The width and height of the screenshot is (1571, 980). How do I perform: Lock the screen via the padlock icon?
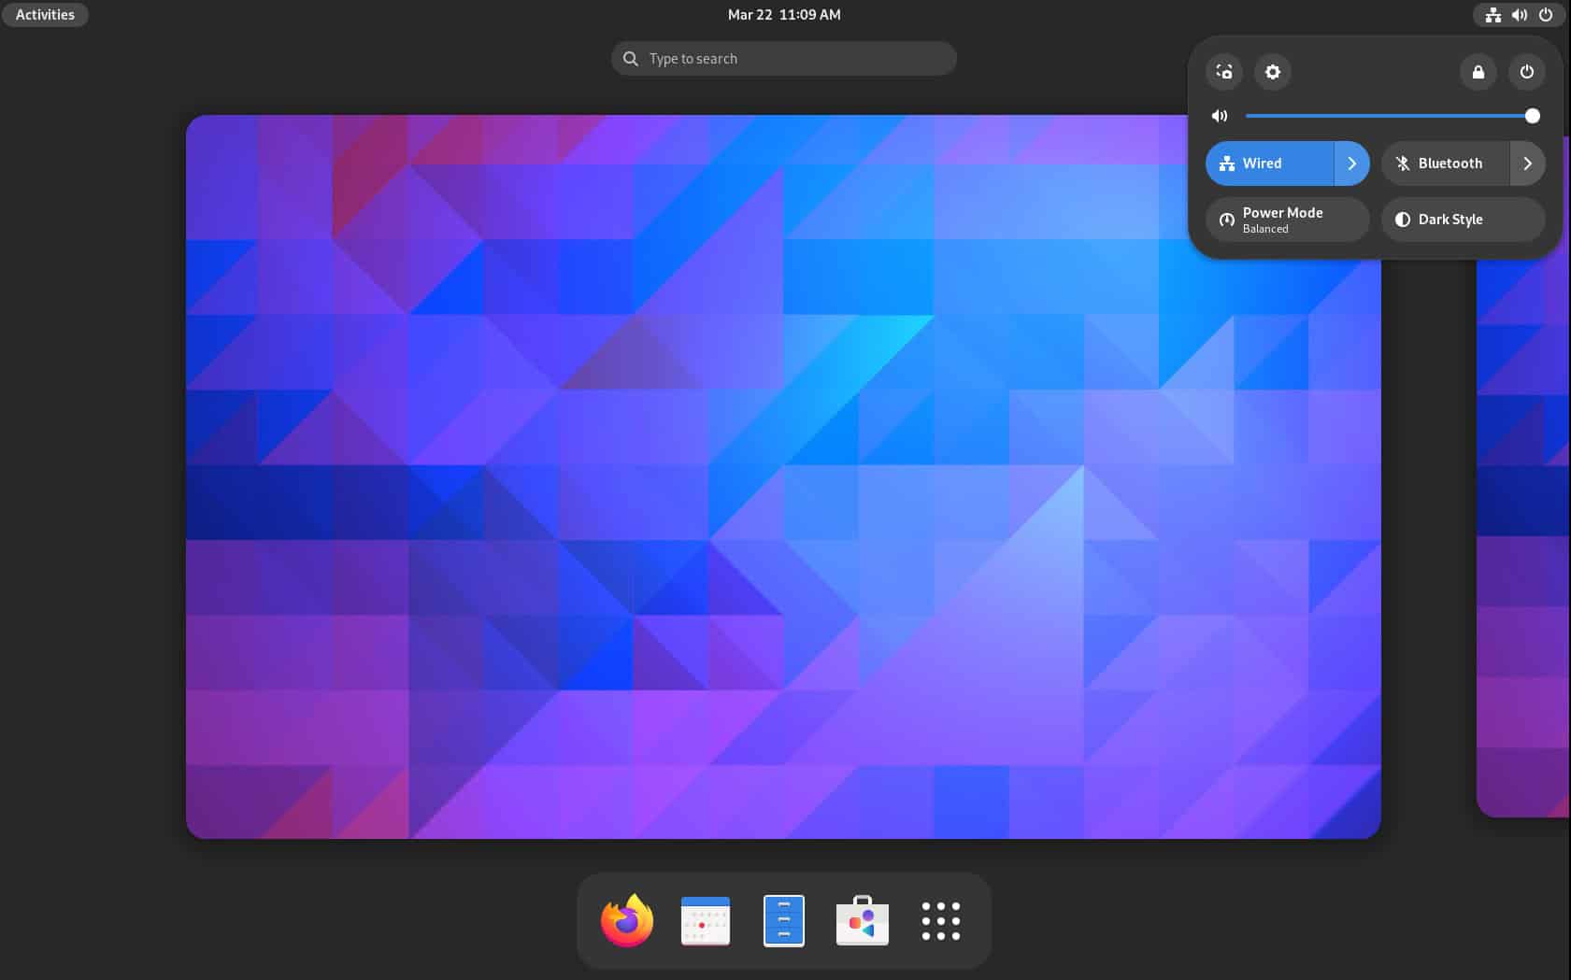click(x=1478, y=72)
